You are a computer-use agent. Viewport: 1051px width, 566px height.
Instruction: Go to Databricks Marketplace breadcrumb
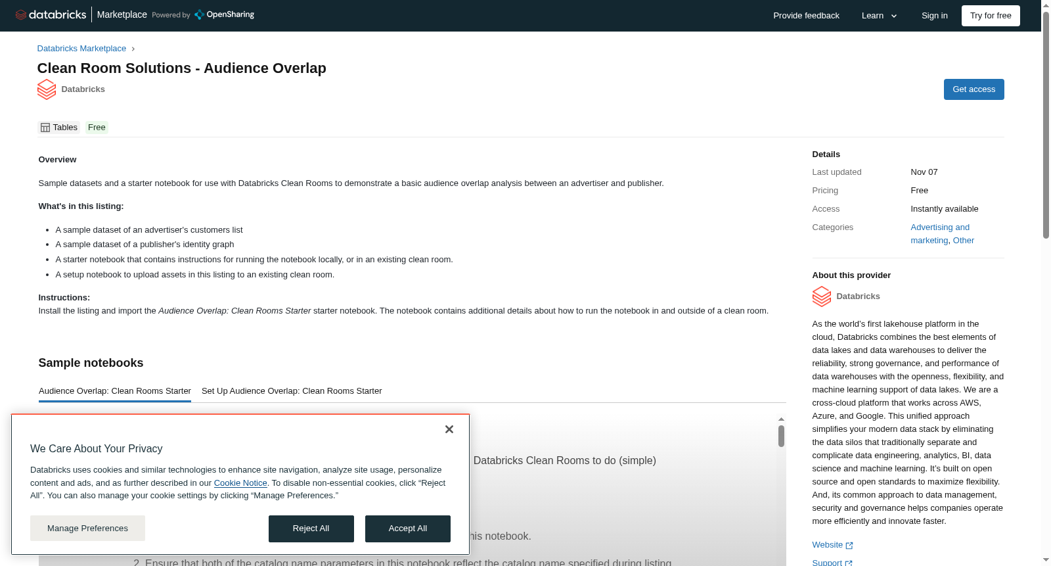click(x=81, y=49)
